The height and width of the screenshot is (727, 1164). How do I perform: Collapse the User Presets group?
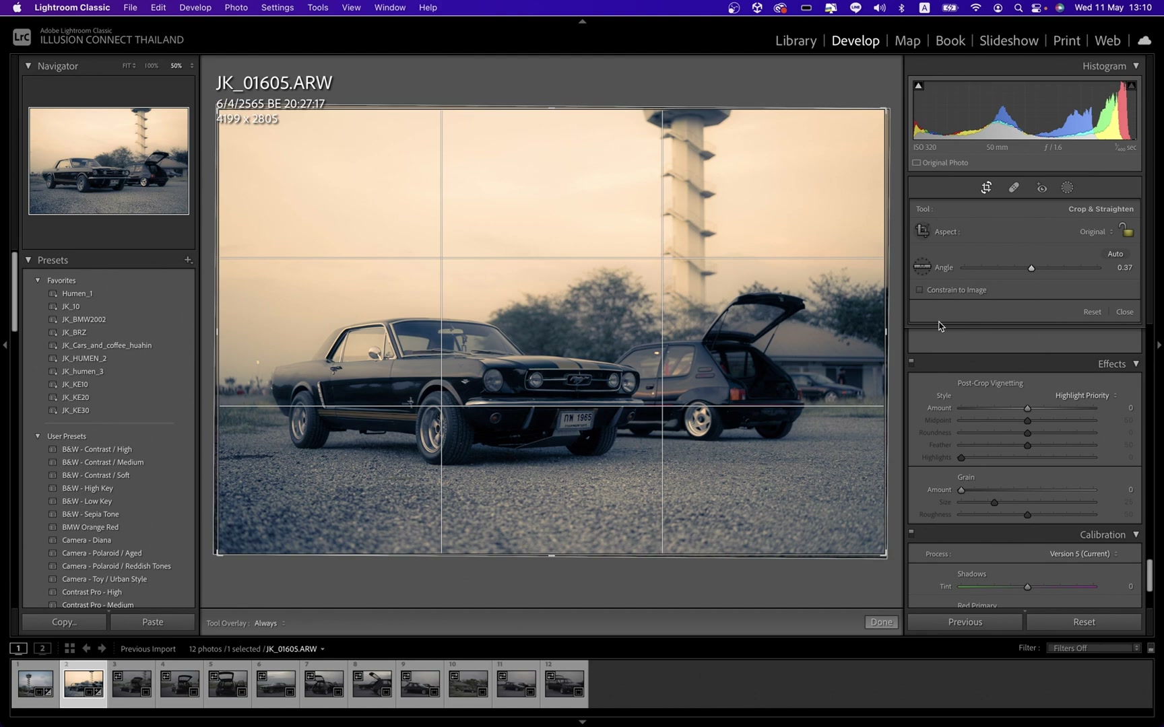pyautogui.click(x=38, y=436)
